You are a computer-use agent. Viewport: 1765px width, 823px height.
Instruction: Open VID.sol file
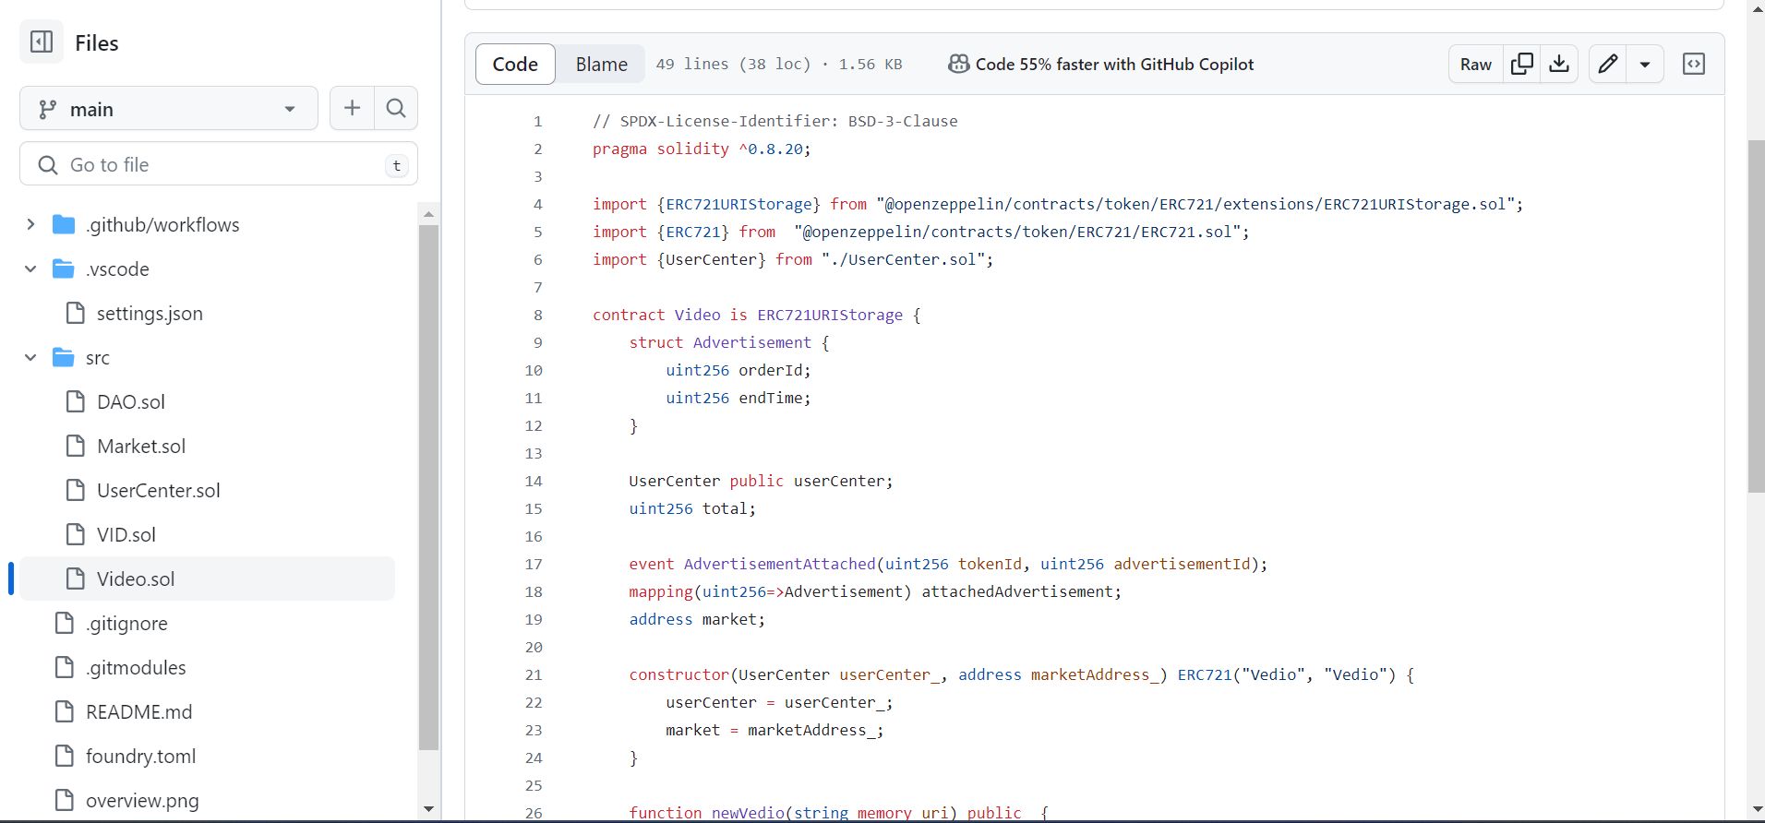(x=126, y=534)
